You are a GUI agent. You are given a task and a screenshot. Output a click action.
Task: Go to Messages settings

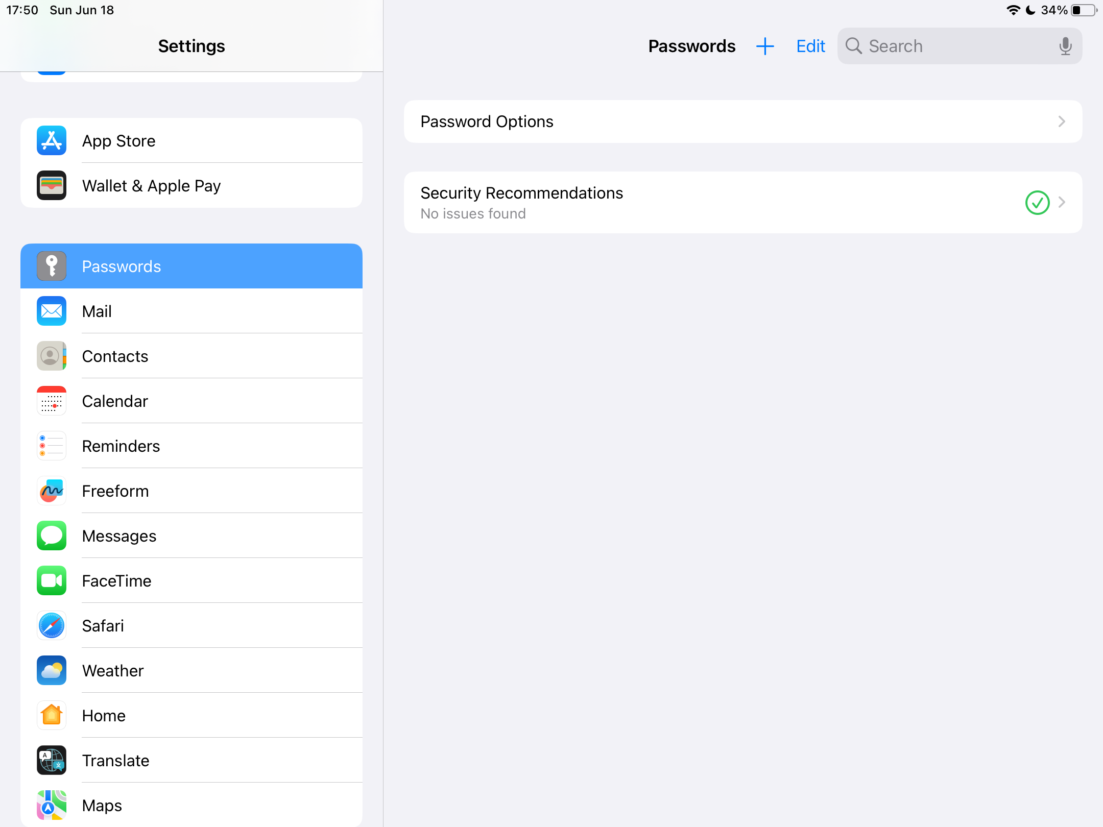click(191, 536)
